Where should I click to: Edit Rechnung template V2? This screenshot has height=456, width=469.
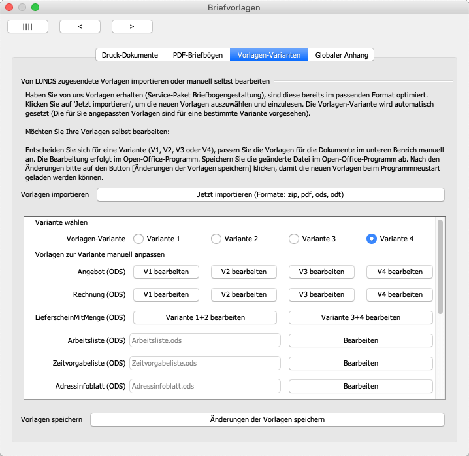pyautogui.click(x=244, y=295)
